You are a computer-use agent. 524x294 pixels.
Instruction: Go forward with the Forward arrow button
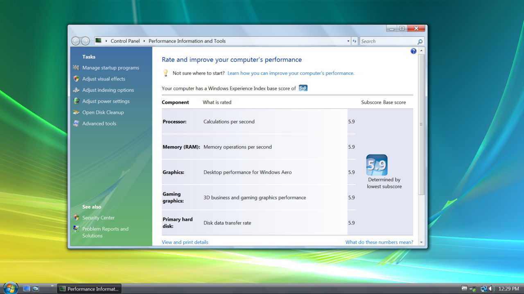click(85, 41)
